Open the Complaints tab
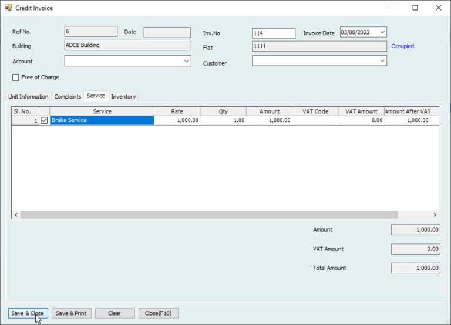The height and width of the screenshot is (325, 451). [68, 97]
